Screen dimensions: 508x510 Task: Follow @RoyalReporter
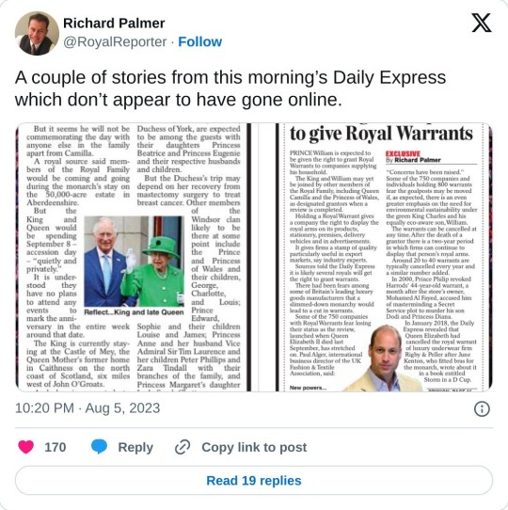pos(200,41)
